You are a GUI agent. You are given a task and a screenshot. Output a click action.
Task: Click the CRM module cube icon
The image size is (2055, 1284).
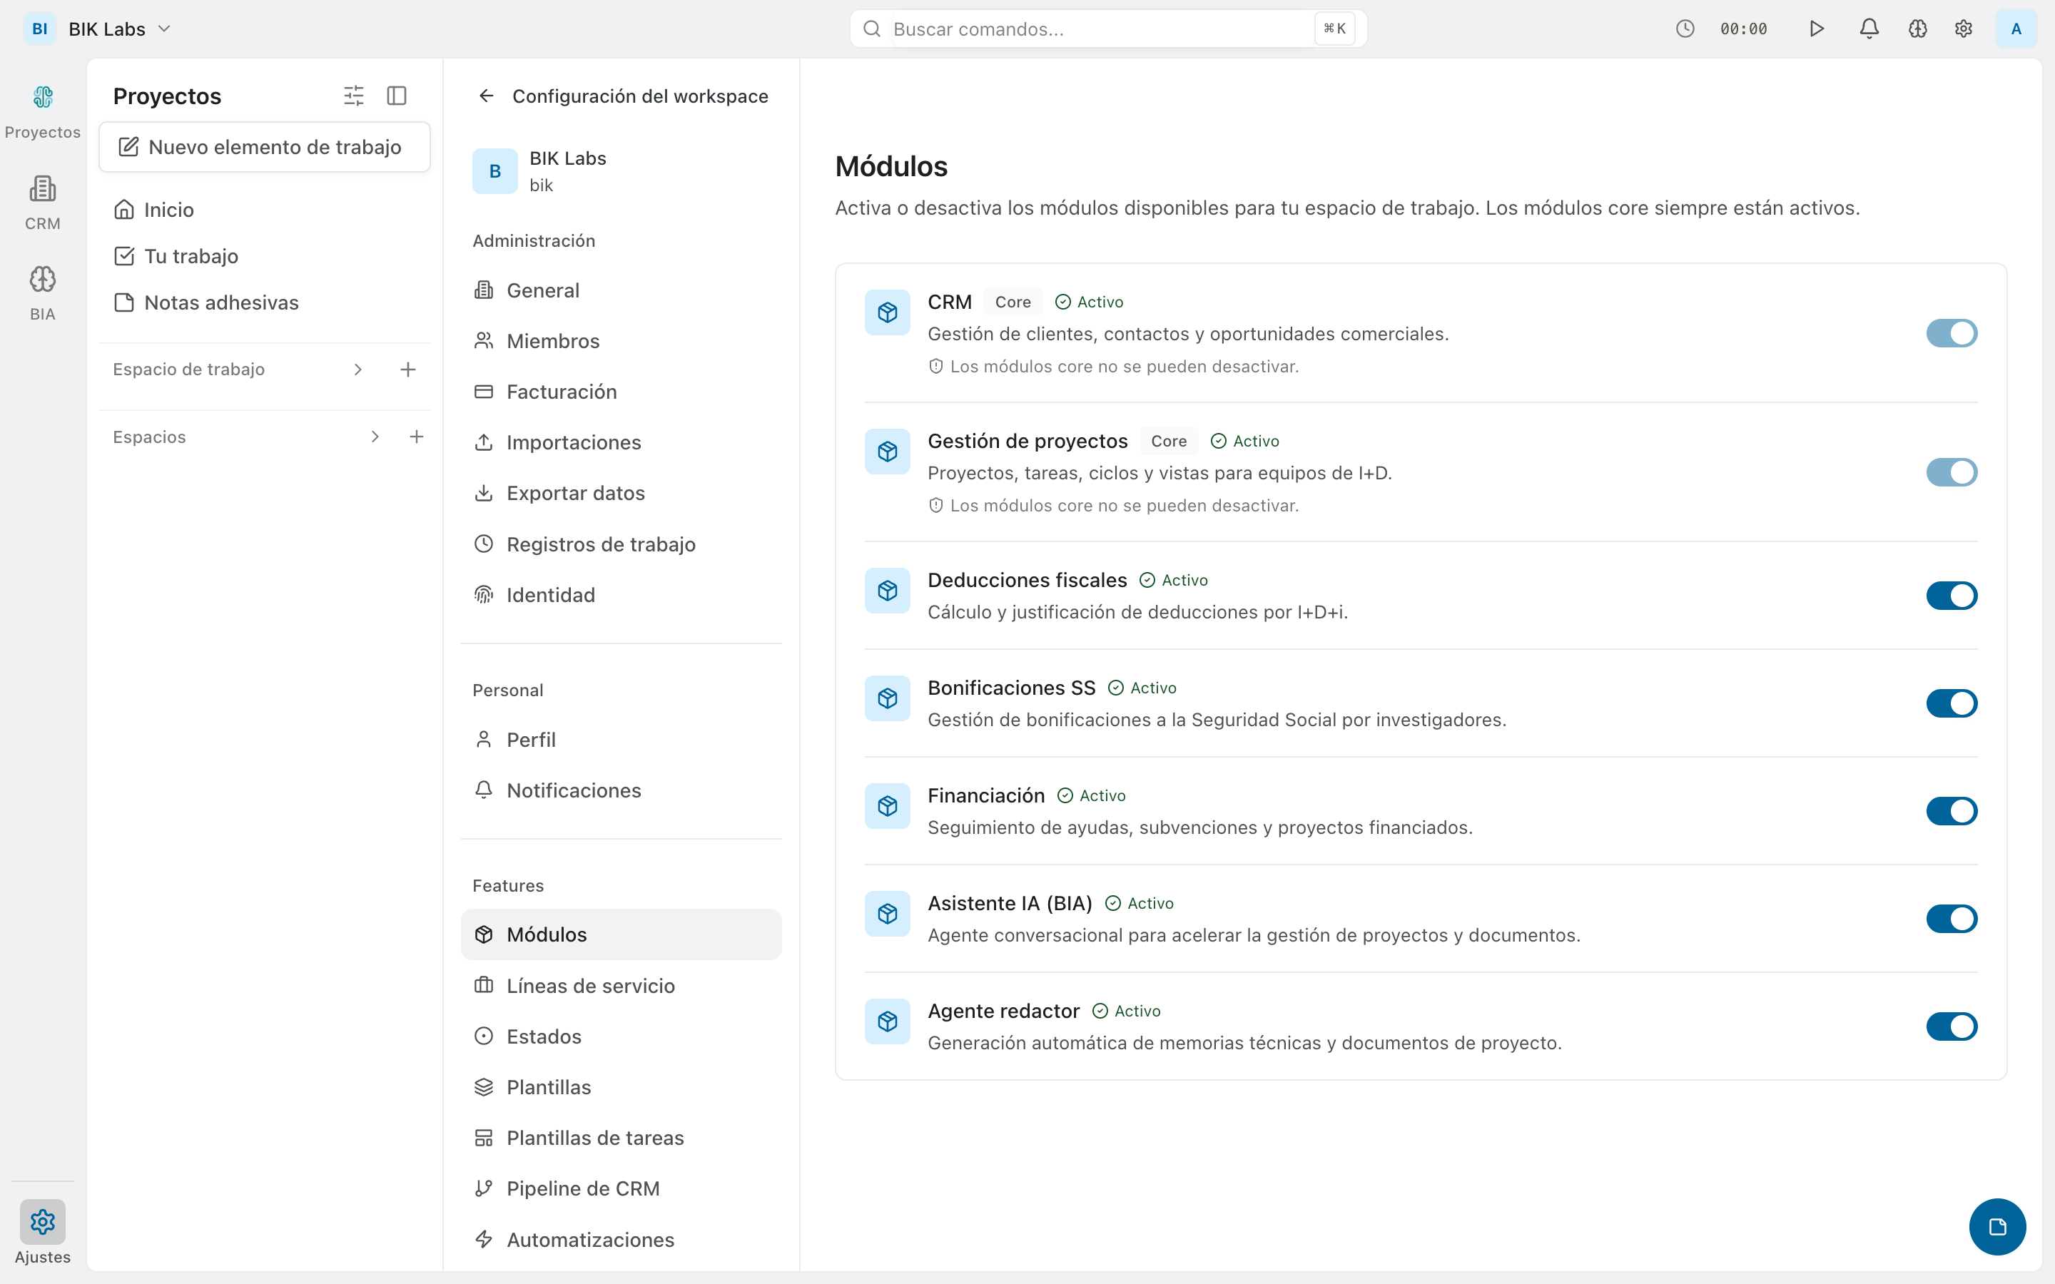888,312
